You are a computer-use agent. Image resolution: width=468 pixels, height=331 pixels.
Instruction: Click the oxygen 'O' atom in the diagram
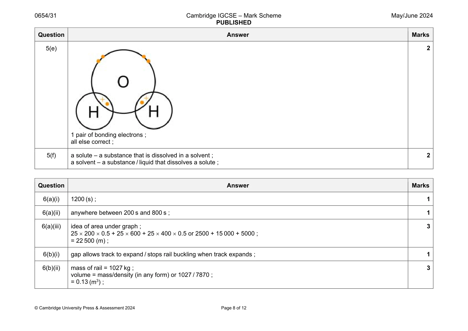tap(123, 82)
